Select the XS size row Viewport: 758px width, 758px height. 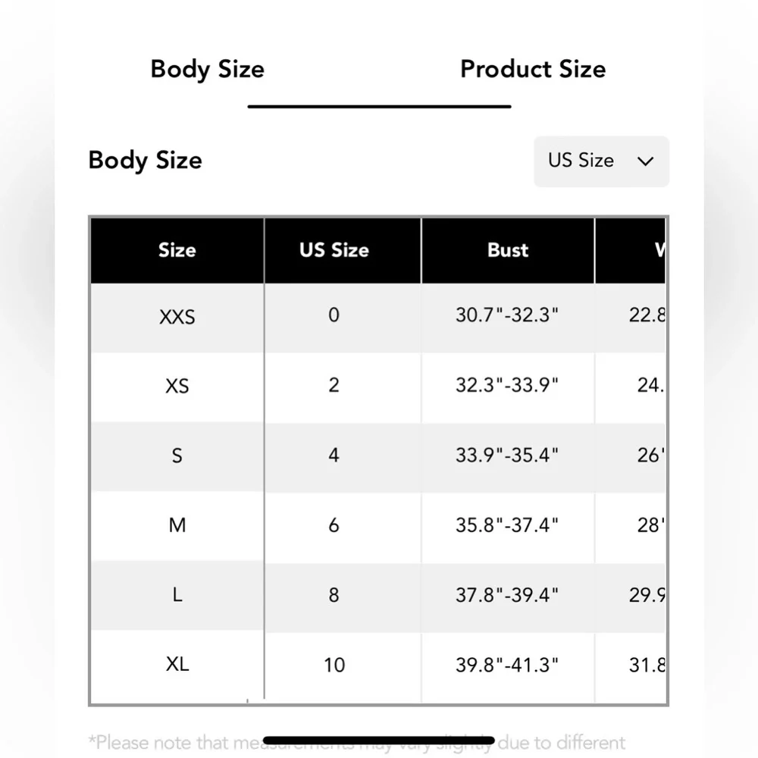point(177,386)
